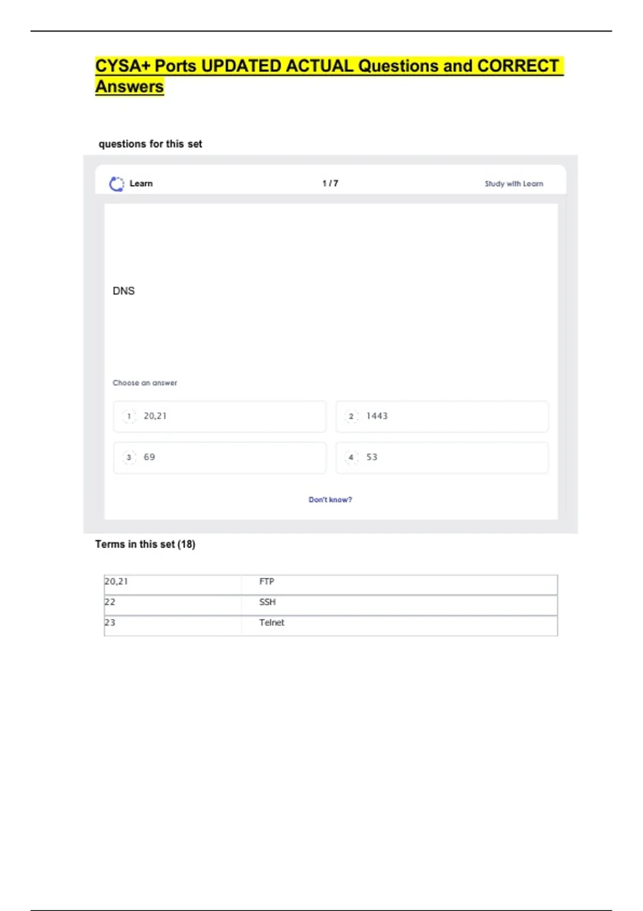Click the "Learn" mode label
This screenshot has height=911, width=643.
(141, 183)
